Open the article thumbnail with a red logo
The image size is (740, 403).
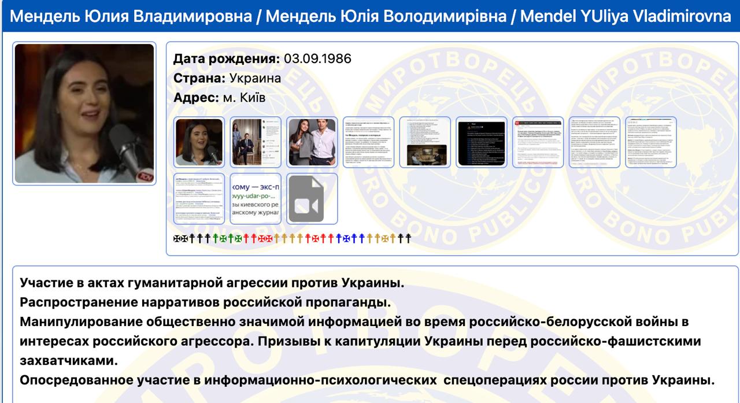(538, 142)
